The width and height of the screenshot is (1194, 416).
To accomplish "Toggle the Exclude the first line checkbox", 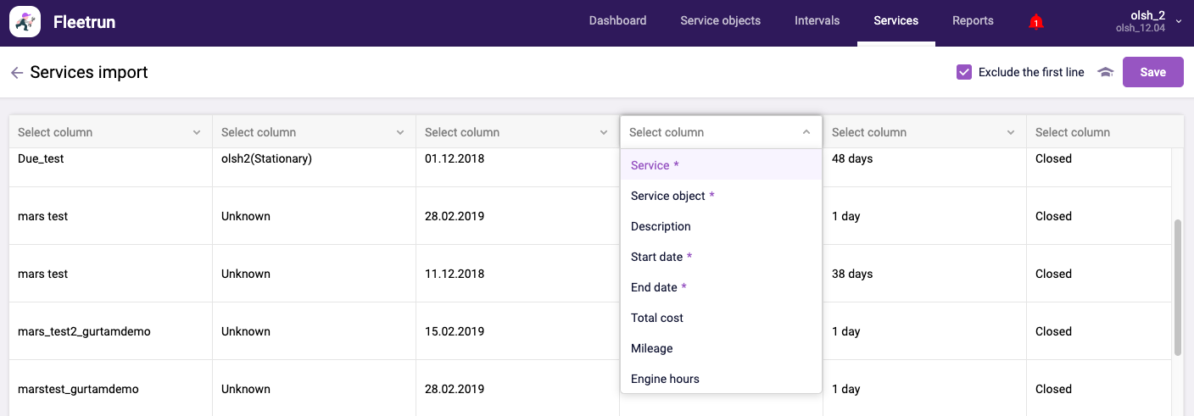I will pos(963,72).
